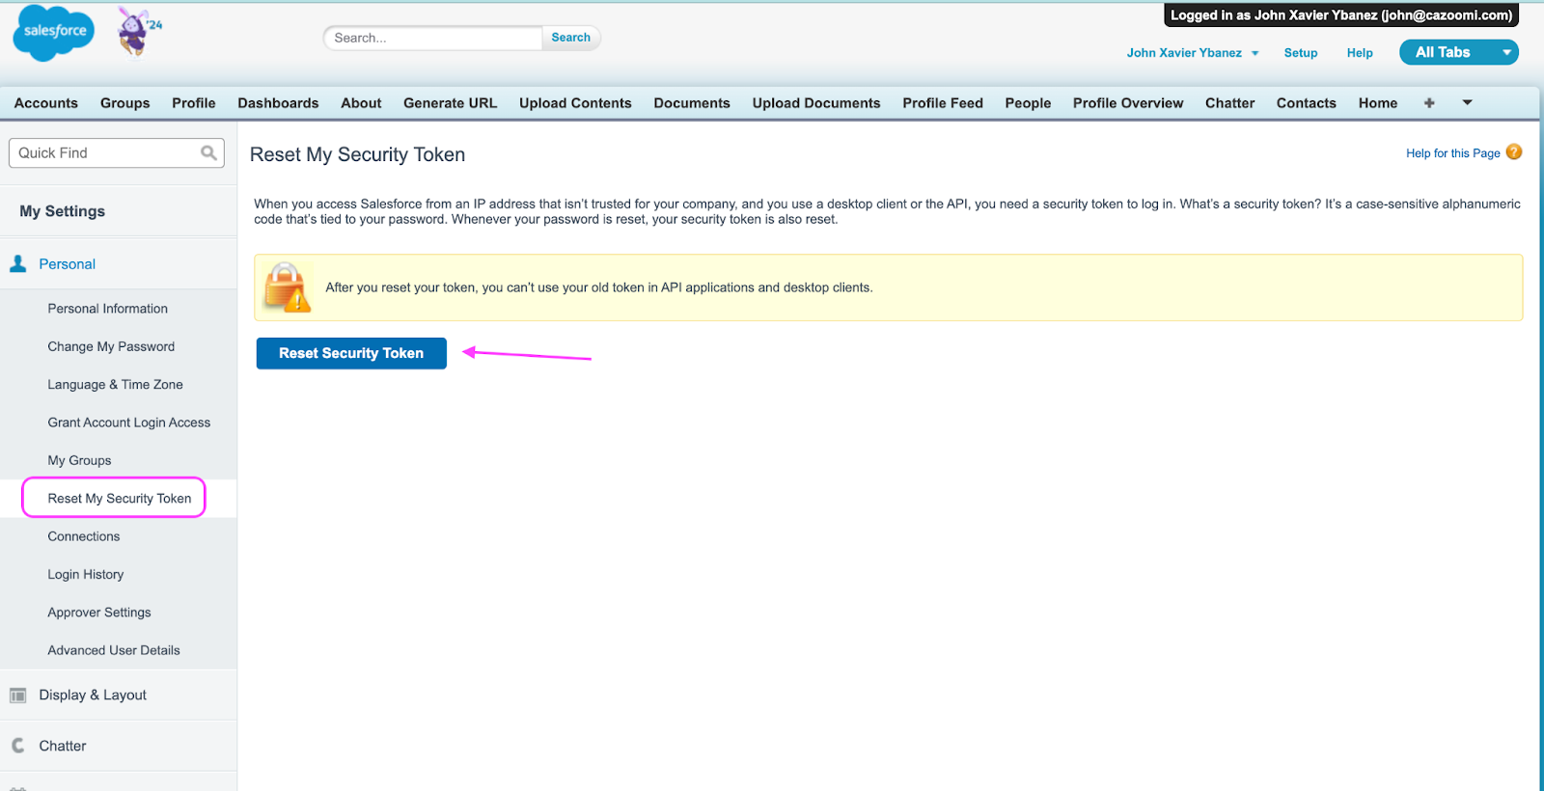This screenshot has height=791, width=1544.
Task: Open the Upload Contents tab
Action: pos(575,103)
